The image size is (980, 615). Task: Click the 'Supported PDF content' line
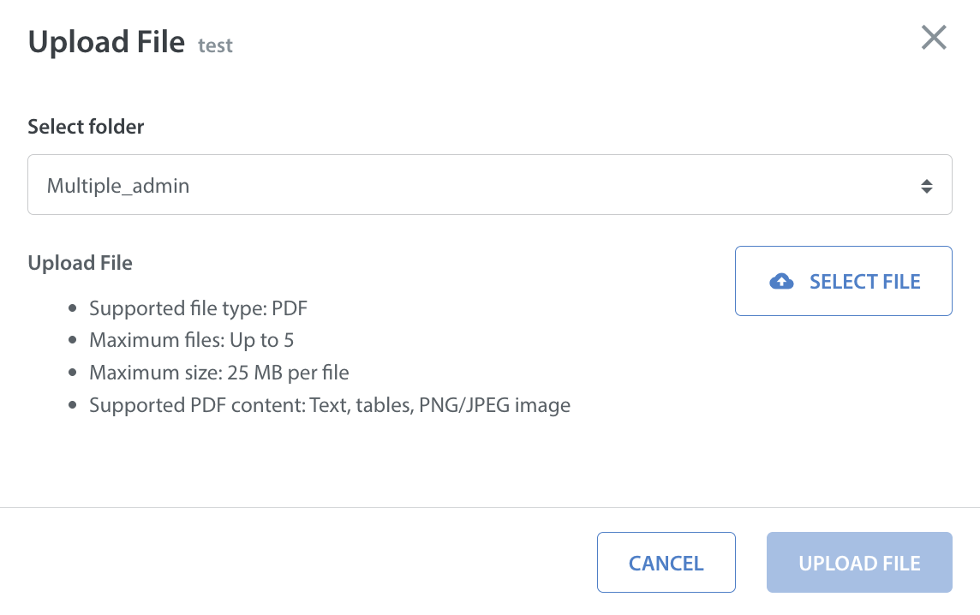[x=330, y=405]
